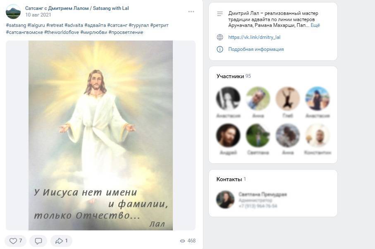The width and height of the screenshot is (375, 249).
Task: Click the info circle icon
Action: click(x=220, y=49)
